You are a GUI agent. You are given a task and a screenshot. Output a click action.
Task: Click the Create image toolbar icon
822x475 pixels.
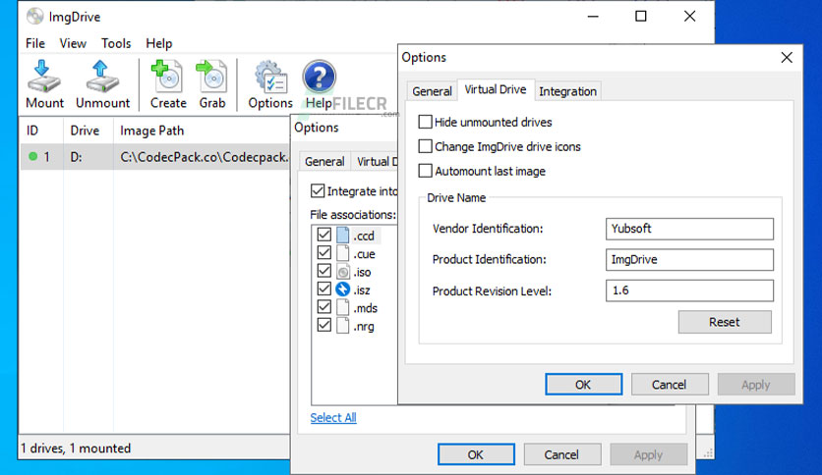167,77
